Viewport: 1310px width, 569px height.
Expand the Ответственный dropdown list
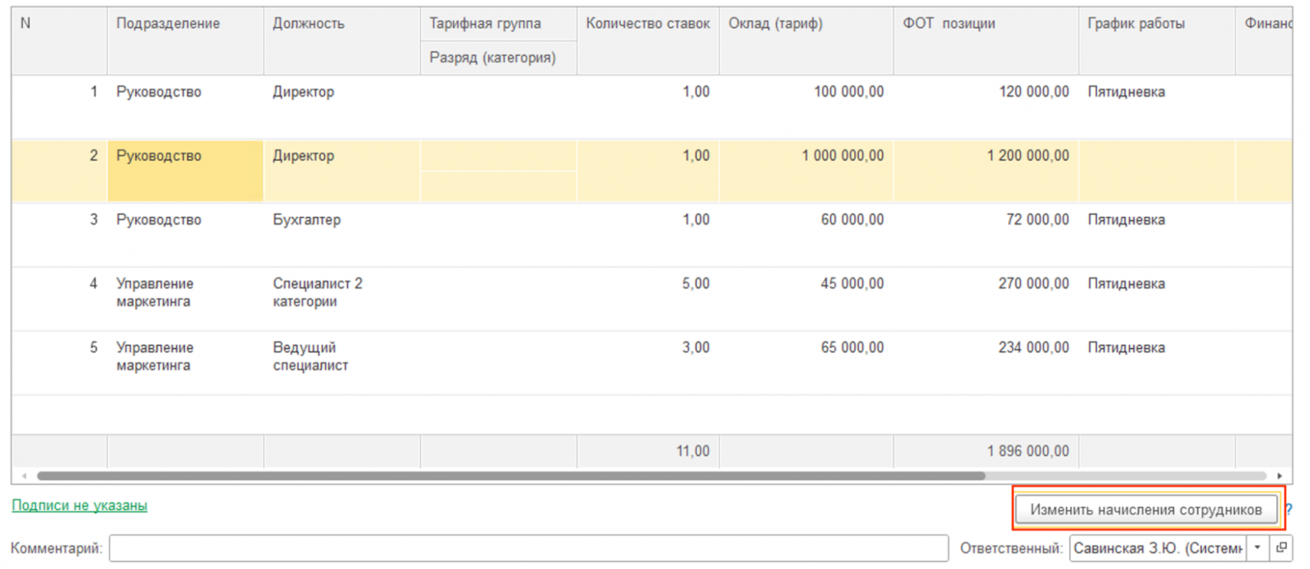click(x=1258, y=548)
